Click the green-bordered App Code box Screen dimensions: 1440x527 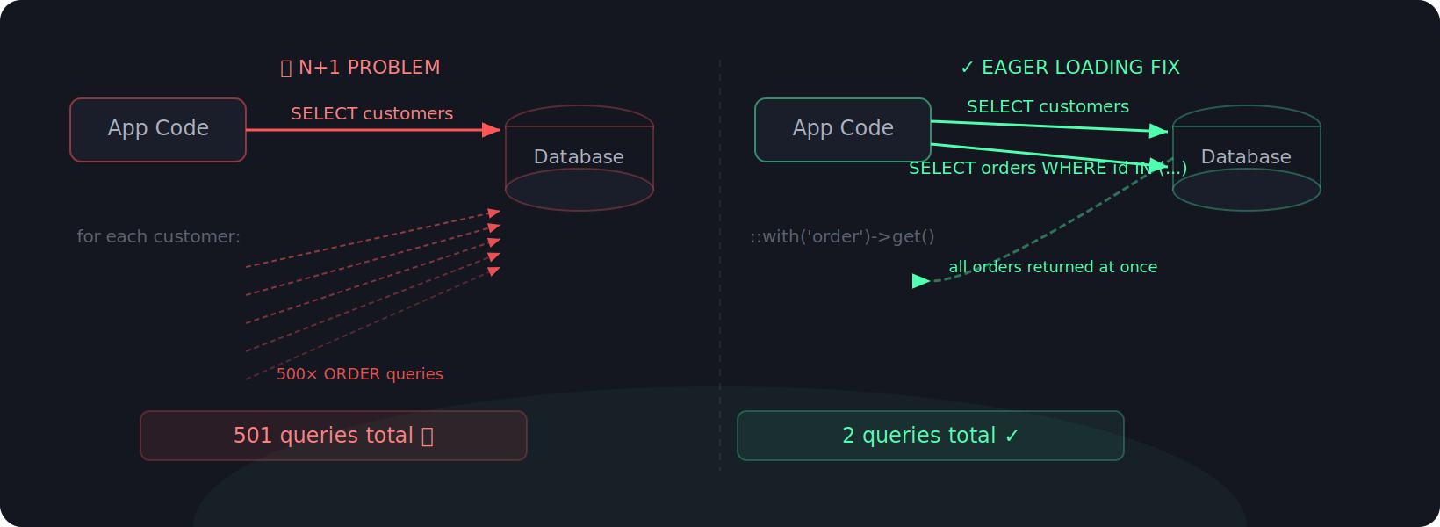click(x=843, y=130)
